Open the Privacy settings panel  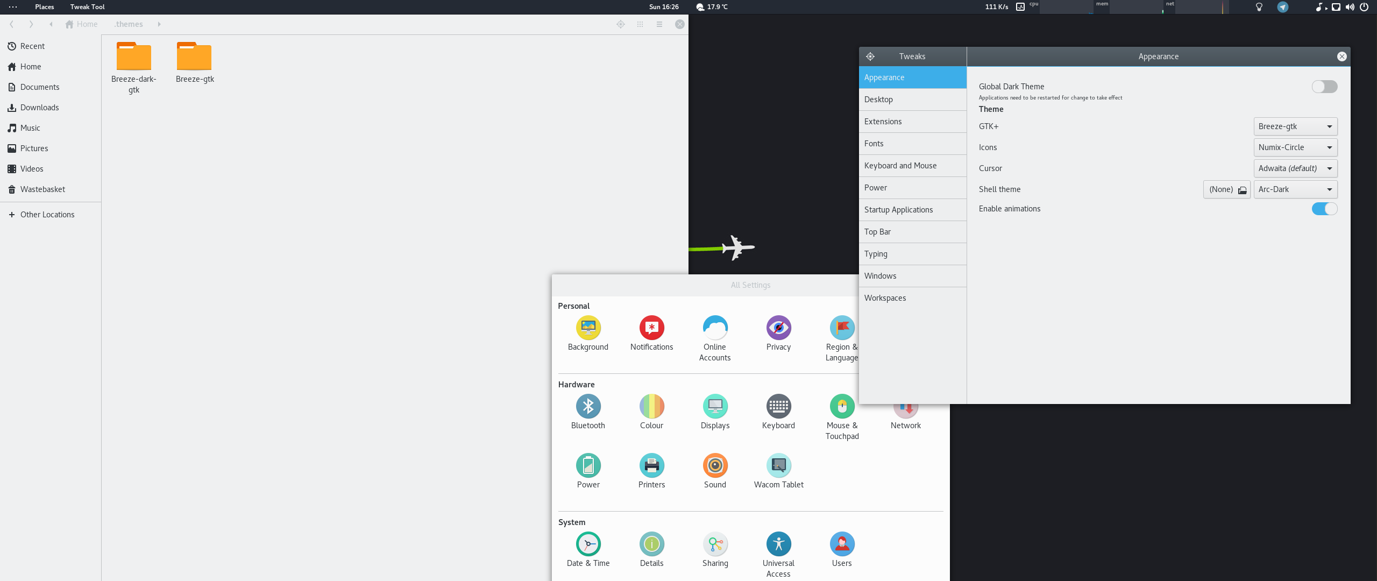coord(778,328)
